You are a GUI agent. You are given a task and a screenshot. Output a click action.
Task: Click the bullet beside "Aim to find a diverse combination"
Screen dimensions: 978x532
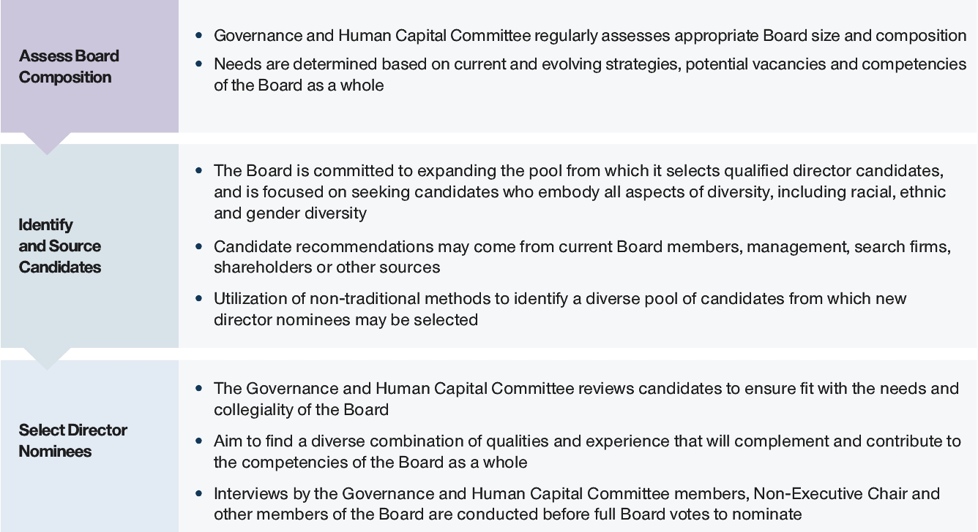pos(199,441)
